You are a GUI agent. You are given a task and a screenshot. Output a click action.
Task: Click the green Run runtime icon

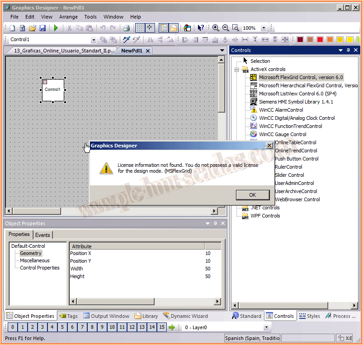click(56, 28)
